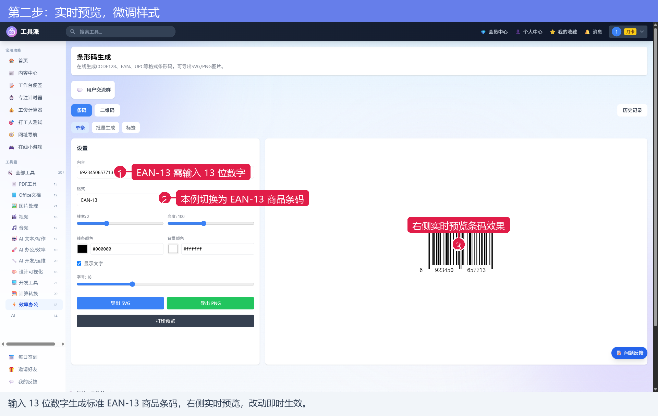Click the 图片处理 image icon

coord(14,206)
